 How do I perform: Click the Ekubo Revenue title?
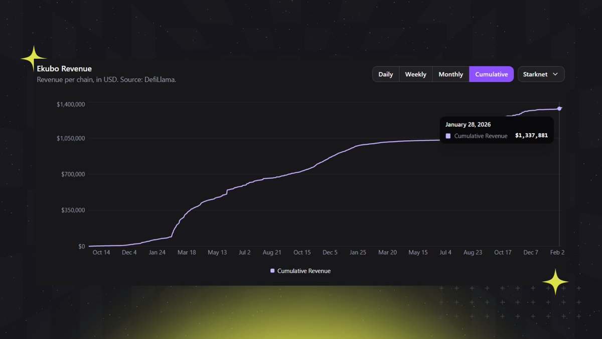(64, 69)
